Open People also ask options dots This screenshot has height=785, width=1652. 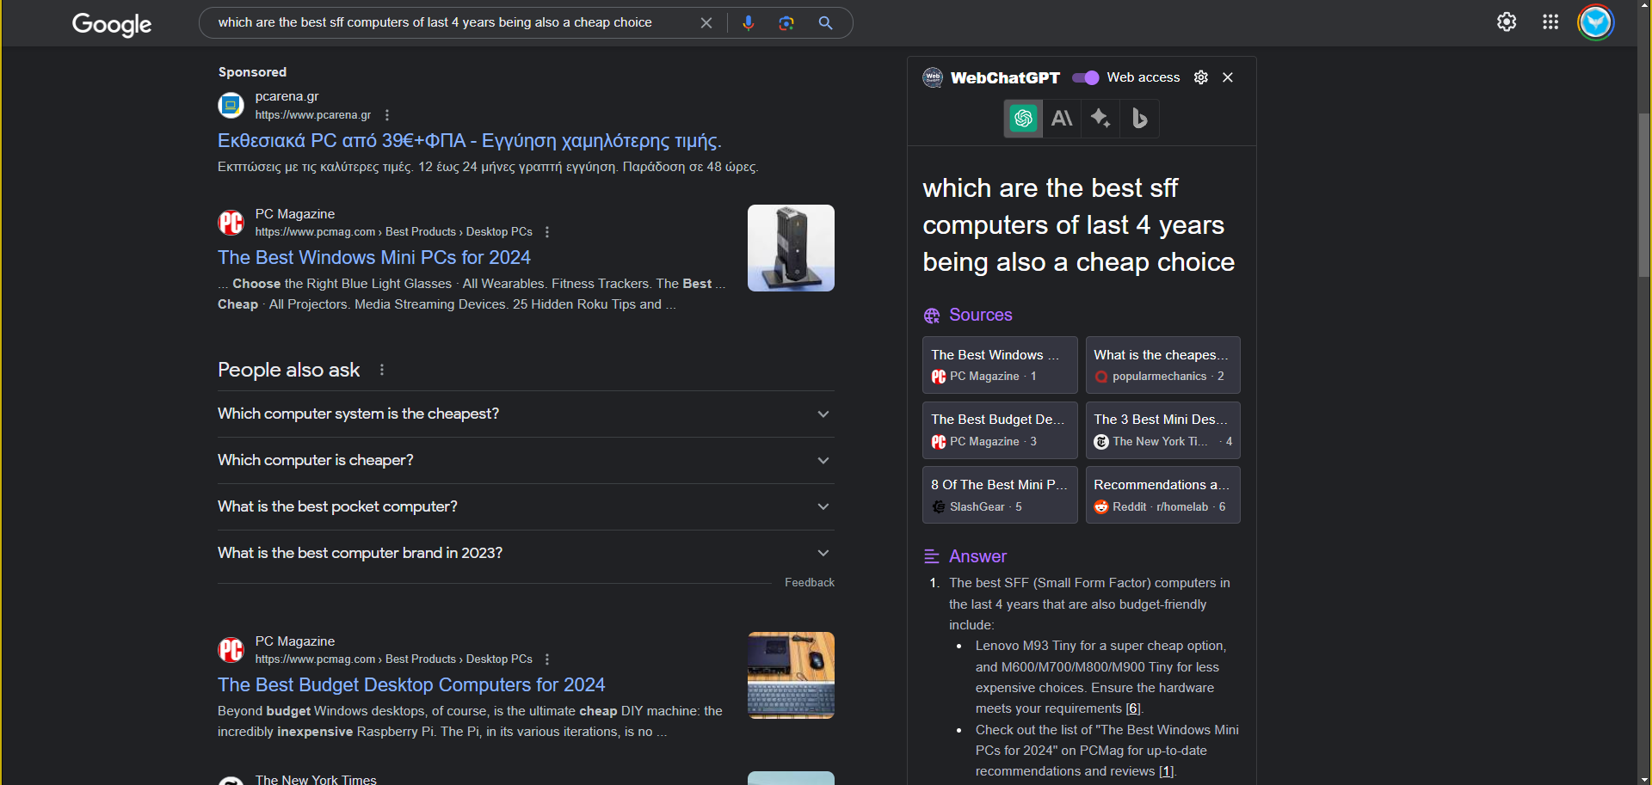click(x=382, y=370)
